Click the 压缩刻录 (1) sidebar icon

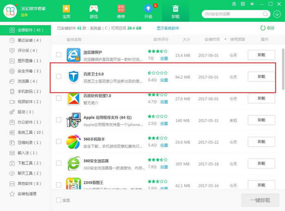tap(12, 143)
